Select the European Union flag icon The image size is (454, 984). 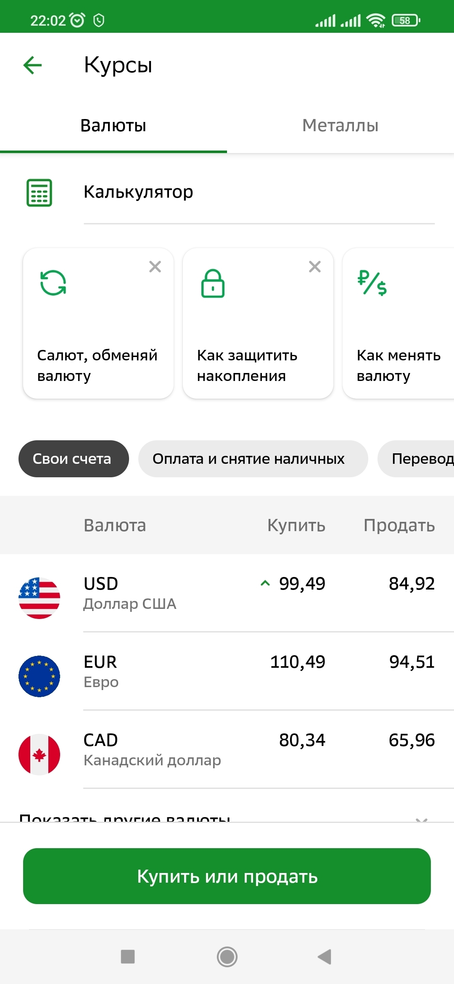pyautogui.click(x=40, y=676)
